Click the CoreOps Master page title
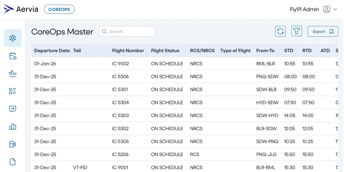The height and width of the screenshot is (172, 344). coord(62,32)
